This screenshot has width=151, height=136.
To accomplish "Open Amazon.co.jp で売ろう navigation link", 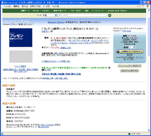I will [x=117, y=11].
